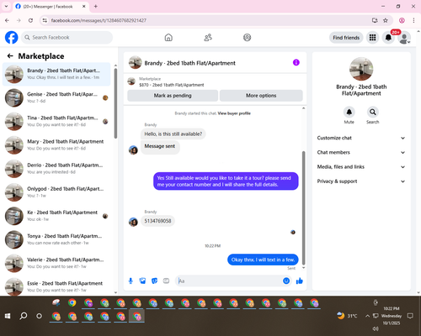
Task: Click the More options button
Action: (261, 96)
